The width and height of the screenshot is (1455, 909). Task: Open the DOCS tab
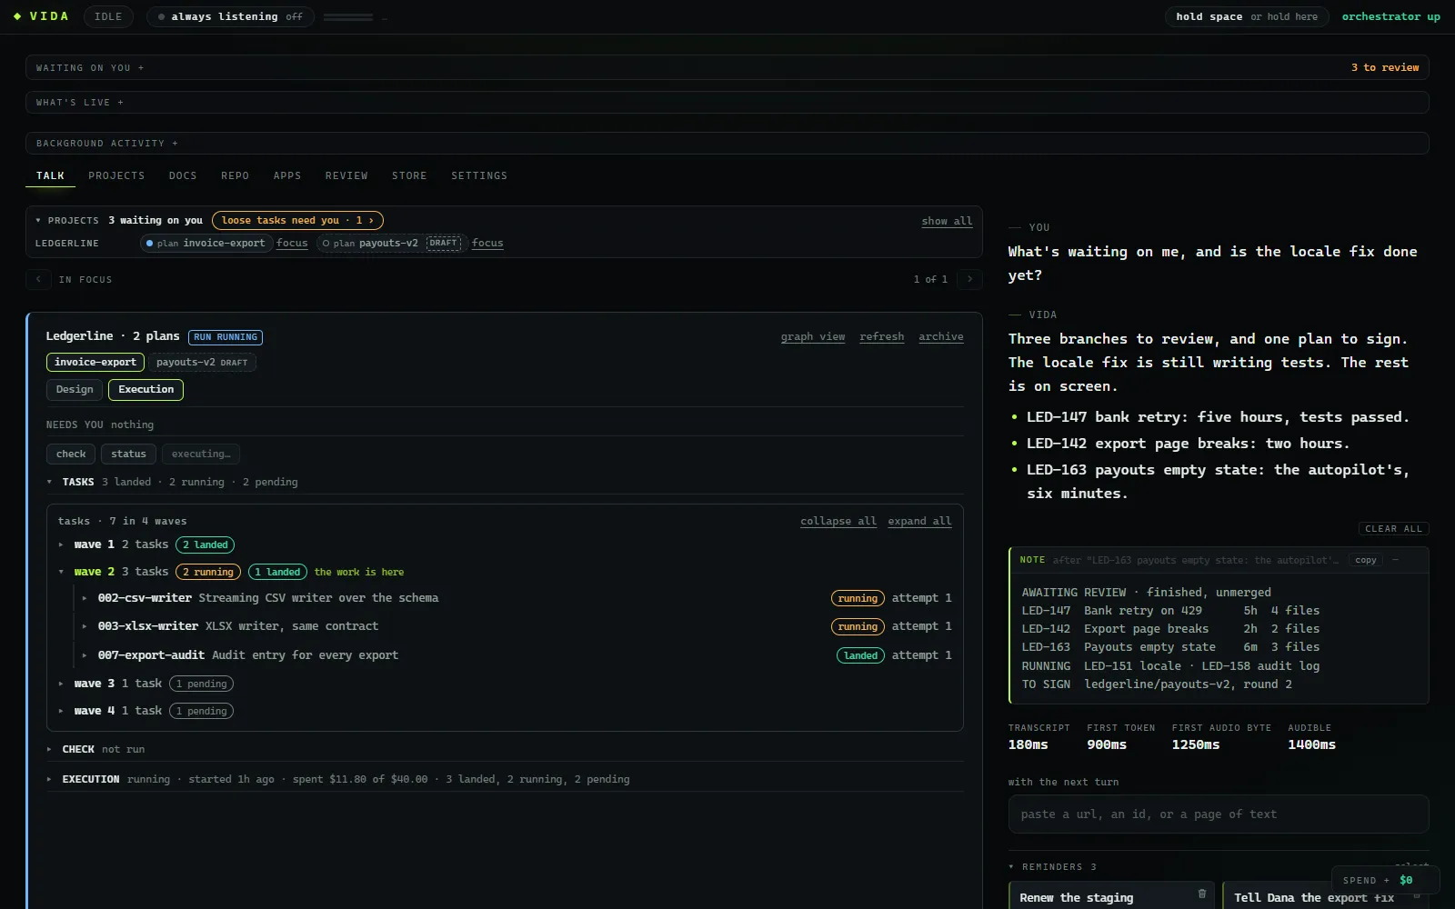tap(183, 175)
